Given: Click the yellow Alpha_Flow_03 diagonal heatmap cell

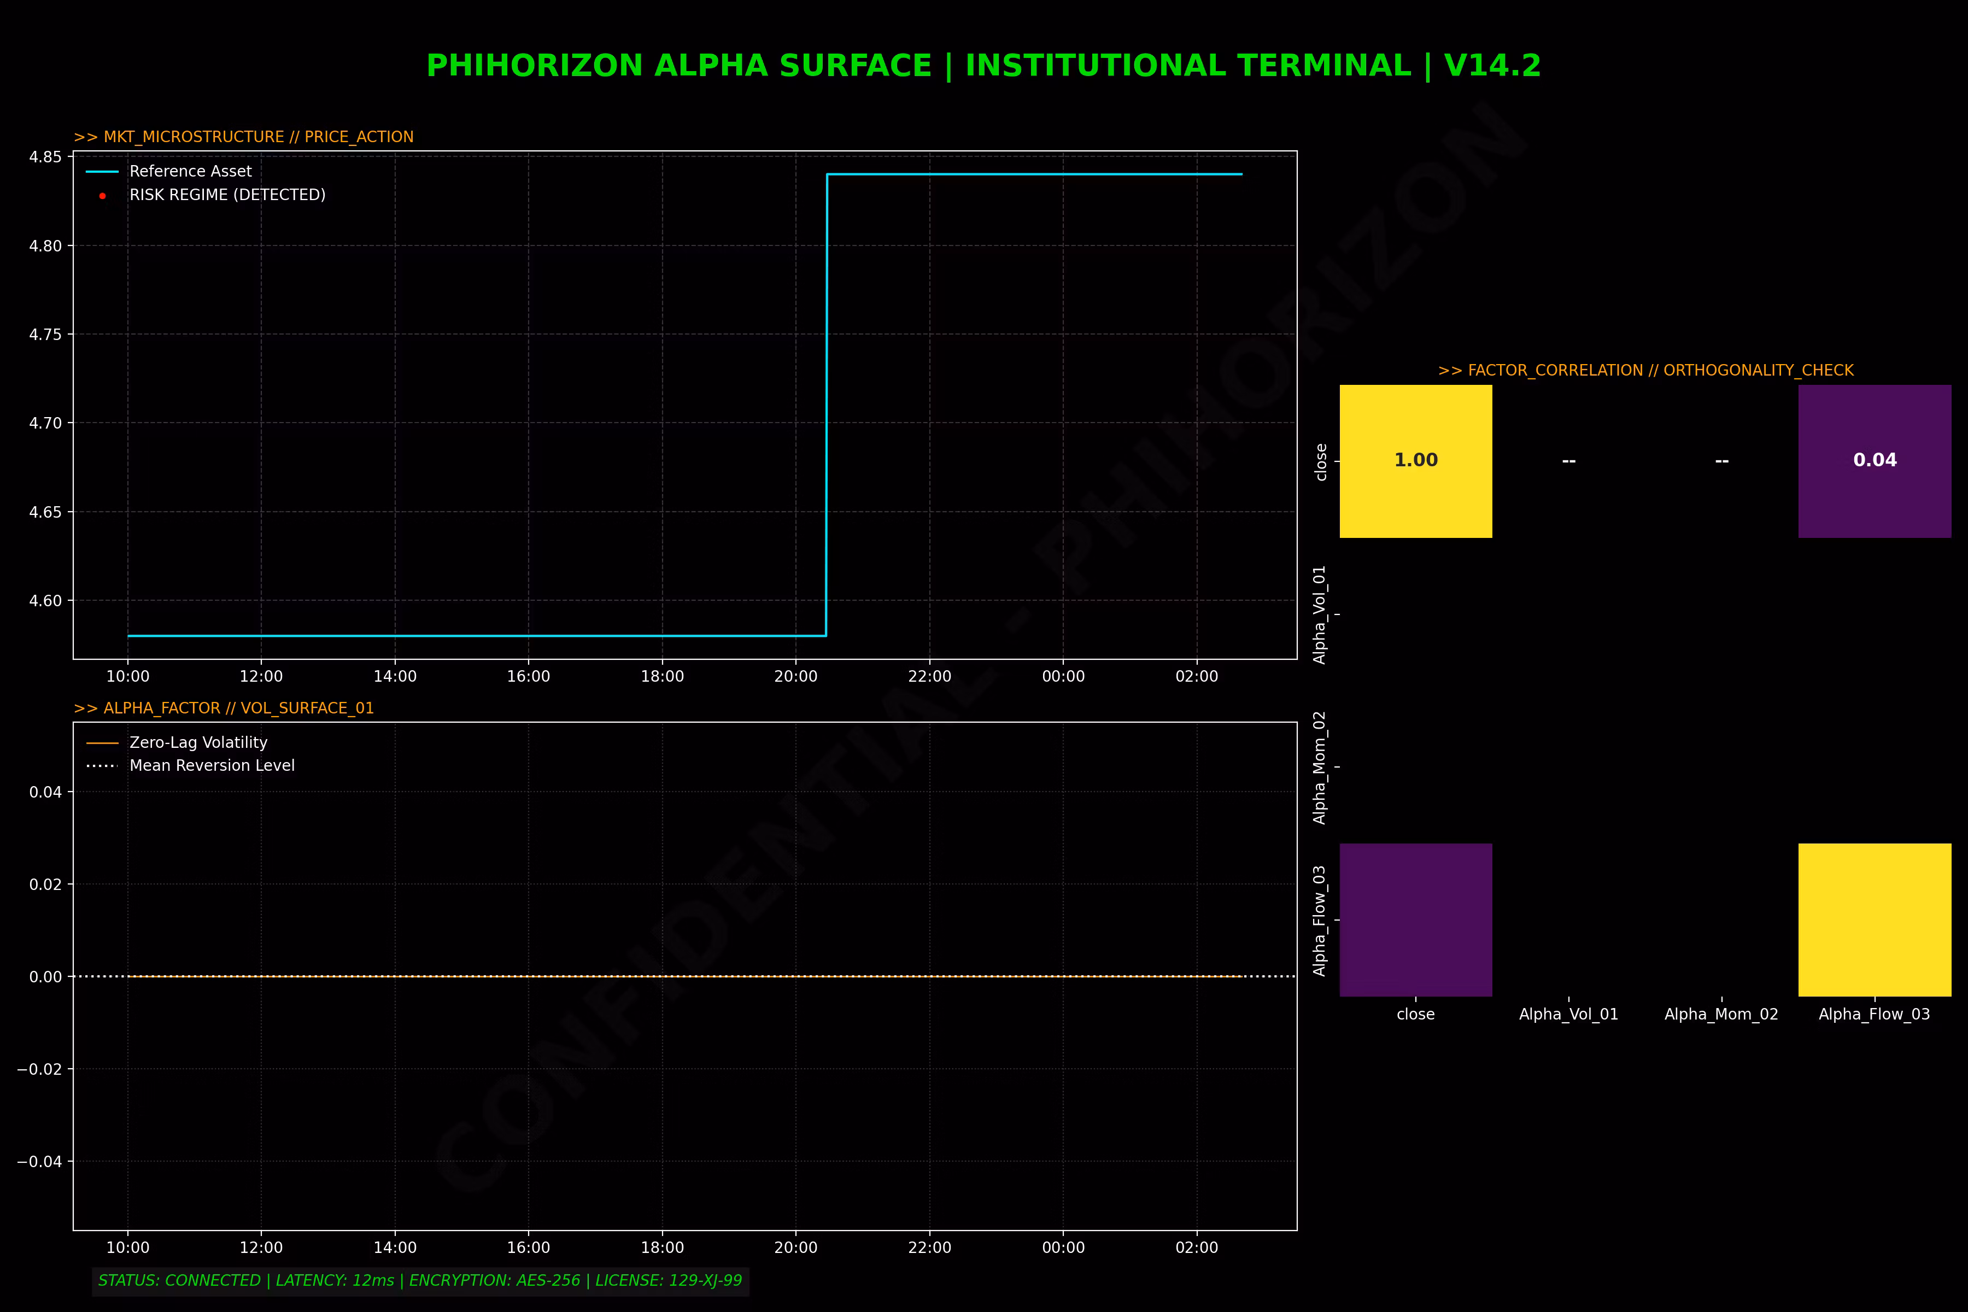Looking at the screenshot, I should (x=1875, y=919).
